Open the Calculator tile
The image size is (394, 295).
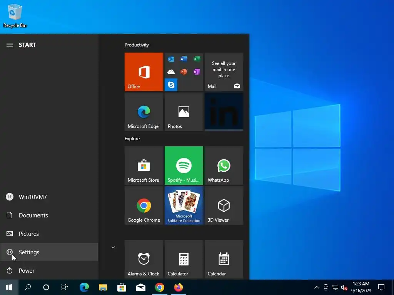pos(184,259)
